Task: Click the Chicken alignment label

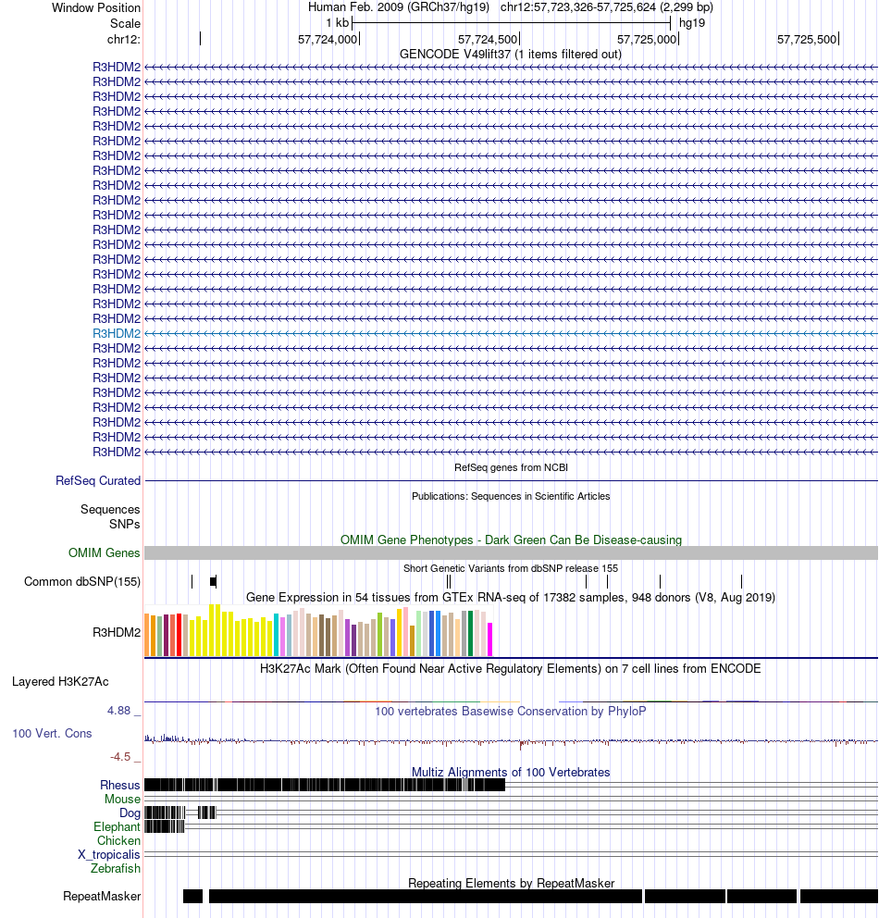Action: 118,840
